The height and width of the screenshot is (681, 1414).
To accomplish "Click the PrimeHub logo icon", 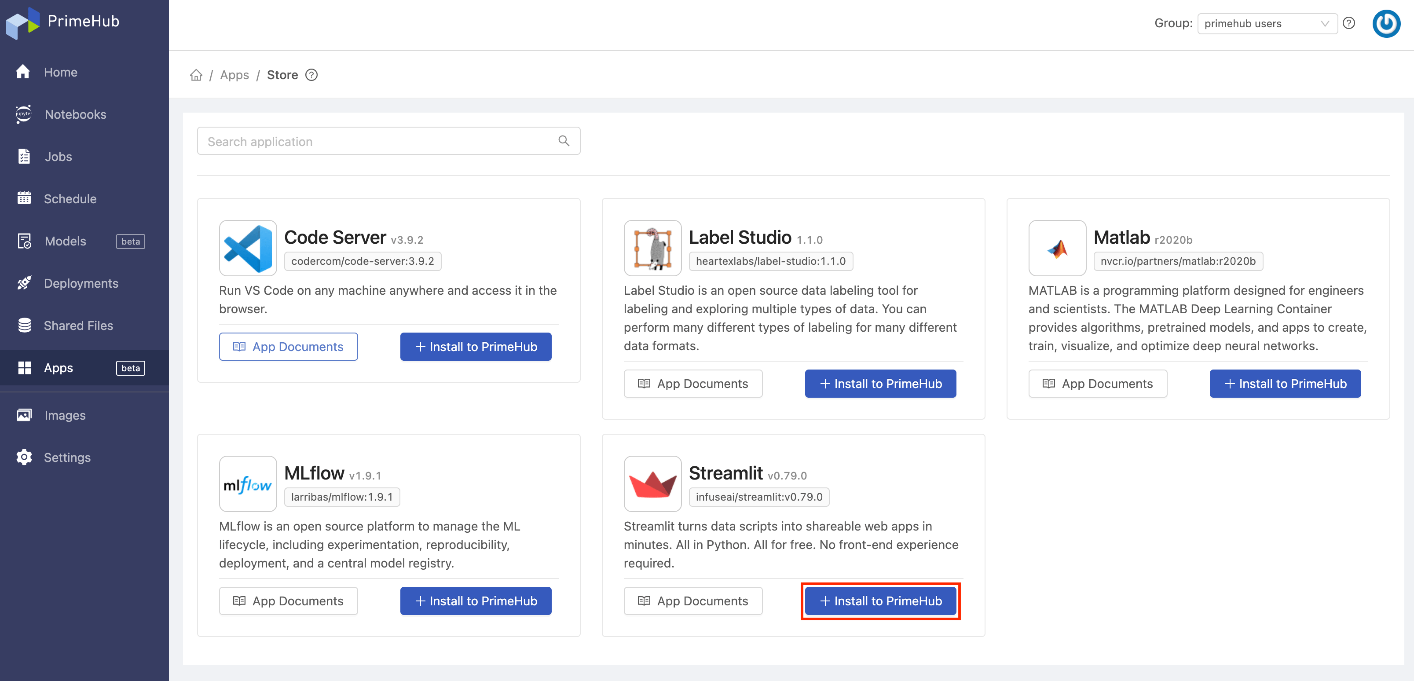I will point(22,23).
